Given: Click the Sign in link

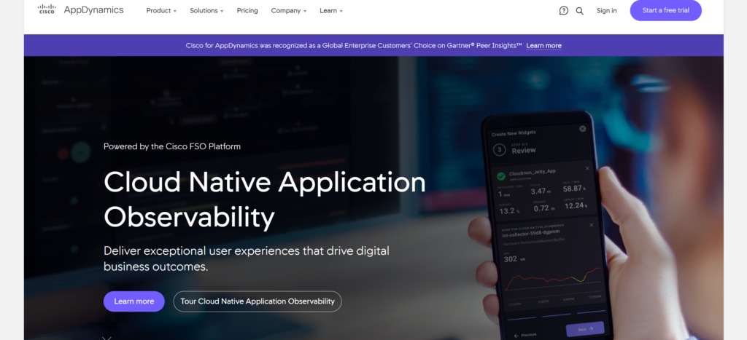Looking at the screenshot, I should tap(606, 10).
